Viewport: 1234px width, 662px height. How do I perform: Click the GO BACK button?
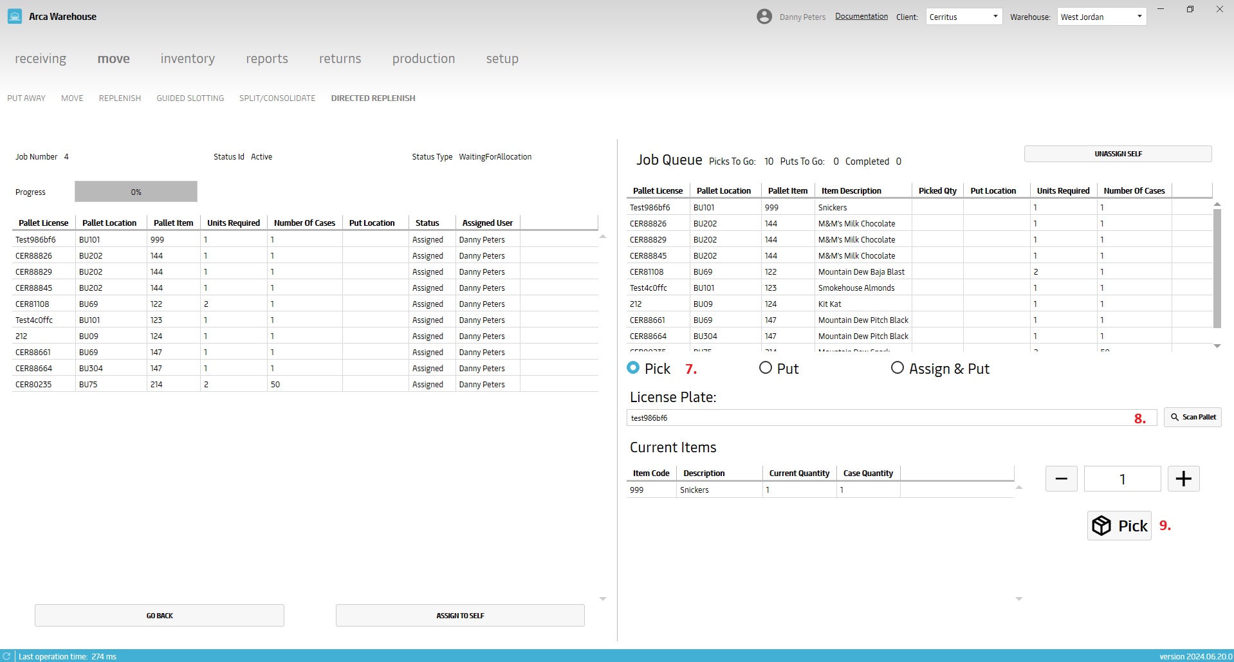(x=160, y=616)
